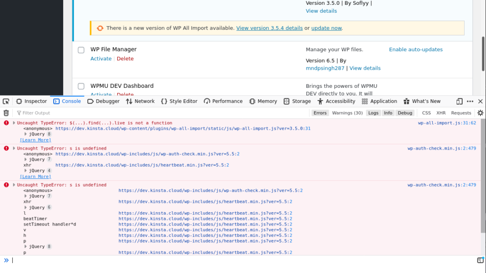Toggle responsive design mode icon

[x=459, y=101]
